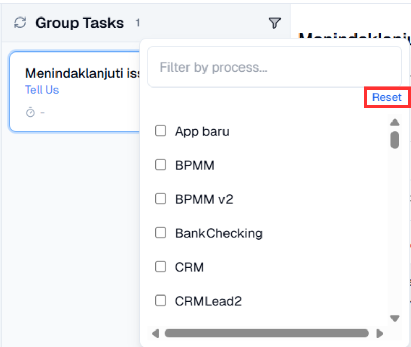411x347 pixels.
Task: Open the Tell Us task link
Action: [x=42, y=90]
